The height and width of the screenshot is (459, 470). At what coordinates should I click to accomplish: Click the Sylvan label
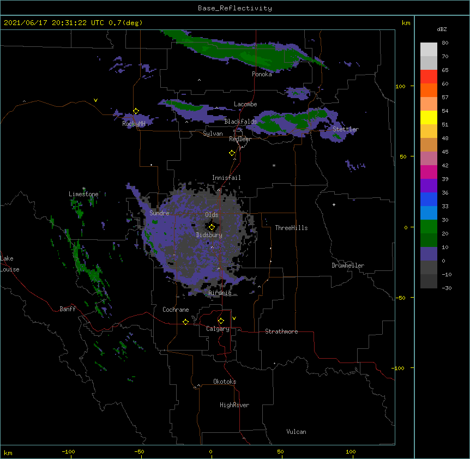tap(213, 134)
